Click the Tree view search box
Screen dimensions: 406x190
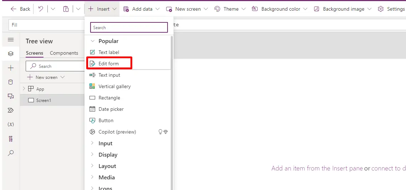click(x=55, y=66)
